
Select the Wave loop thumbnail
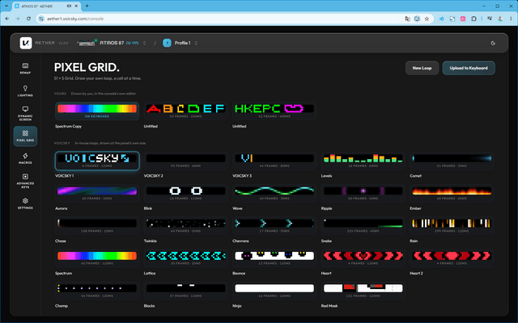click(274, 193)
